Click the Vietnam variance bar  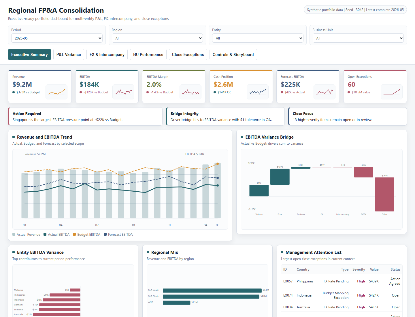point(60,305)
